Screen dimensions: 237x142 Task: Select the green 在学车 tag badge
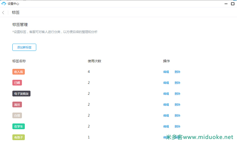point(18,126)
